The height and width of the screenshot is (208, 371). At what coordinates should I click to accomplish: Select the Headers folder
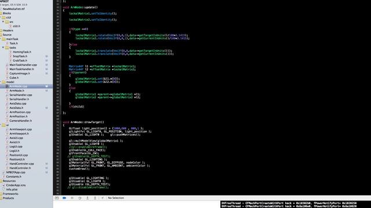8,31
